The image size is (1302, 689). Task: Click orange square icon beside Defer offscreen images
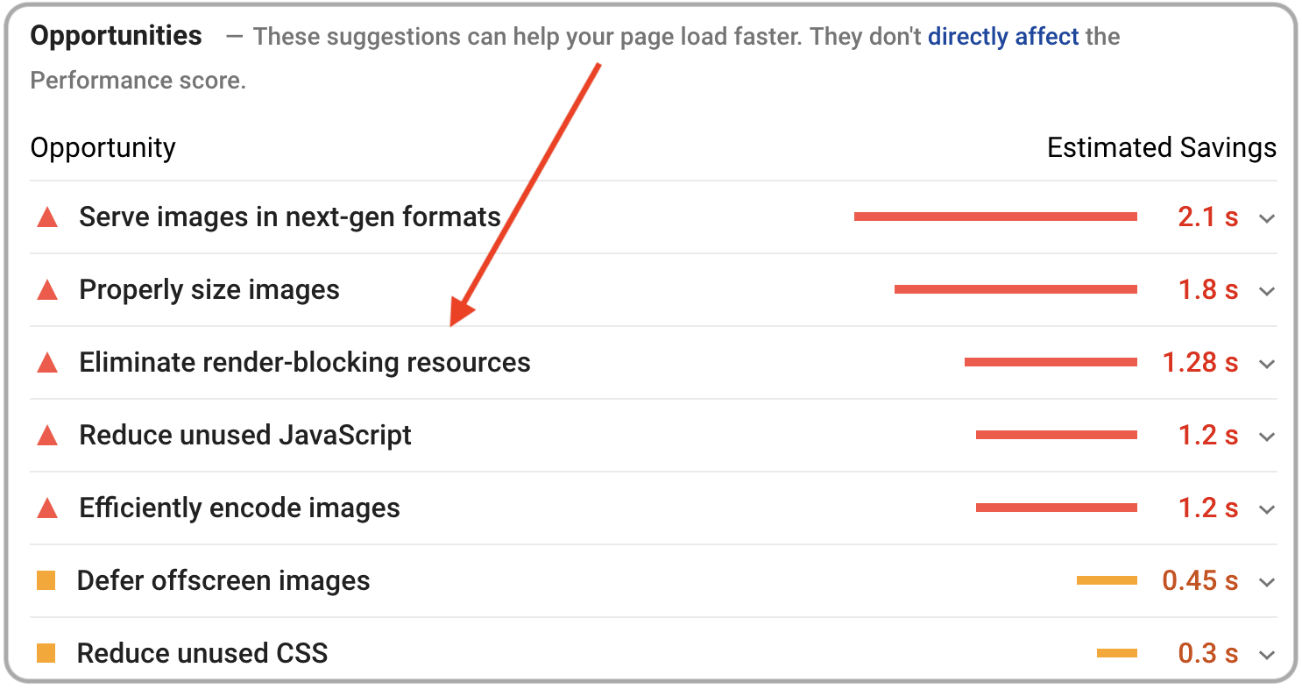pos(46,580)
